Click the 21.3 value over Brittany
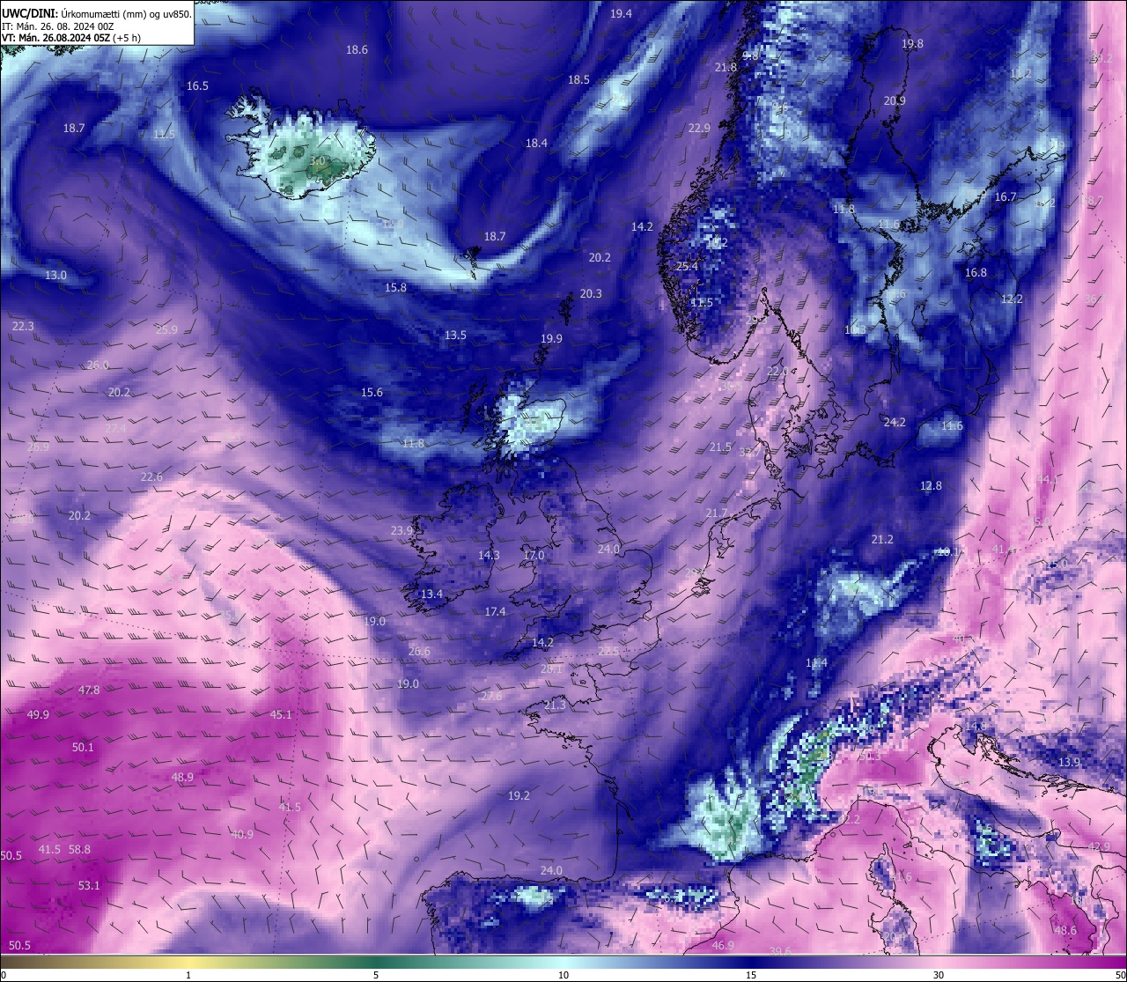Screen dimensions: 1127x982 556,706
